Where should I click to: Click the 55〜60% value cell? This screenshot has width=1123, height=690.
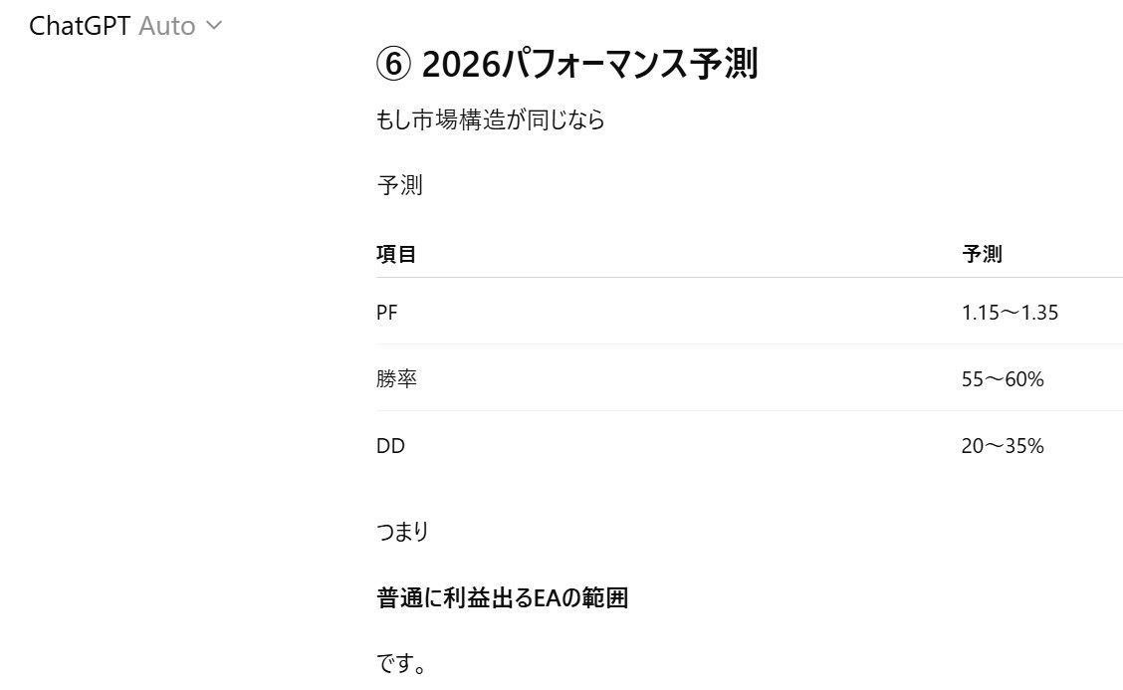click(1003, 379)
